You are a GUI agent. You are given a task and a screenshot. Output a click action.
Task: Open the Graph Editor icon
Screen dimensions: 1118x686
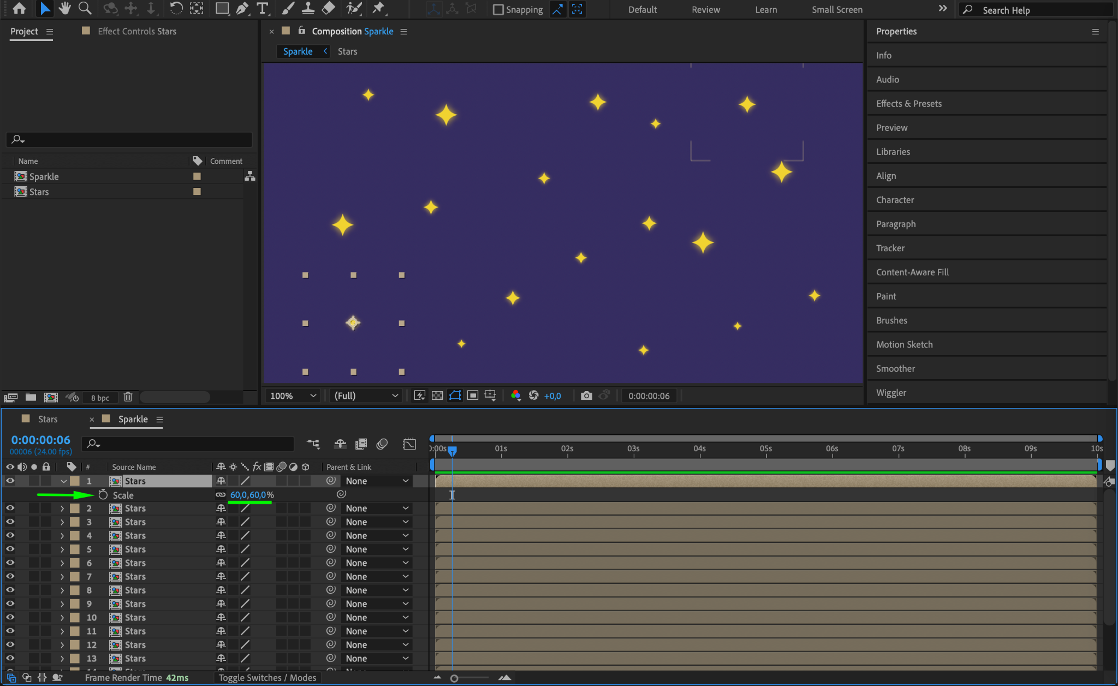[x=409, y=444]
